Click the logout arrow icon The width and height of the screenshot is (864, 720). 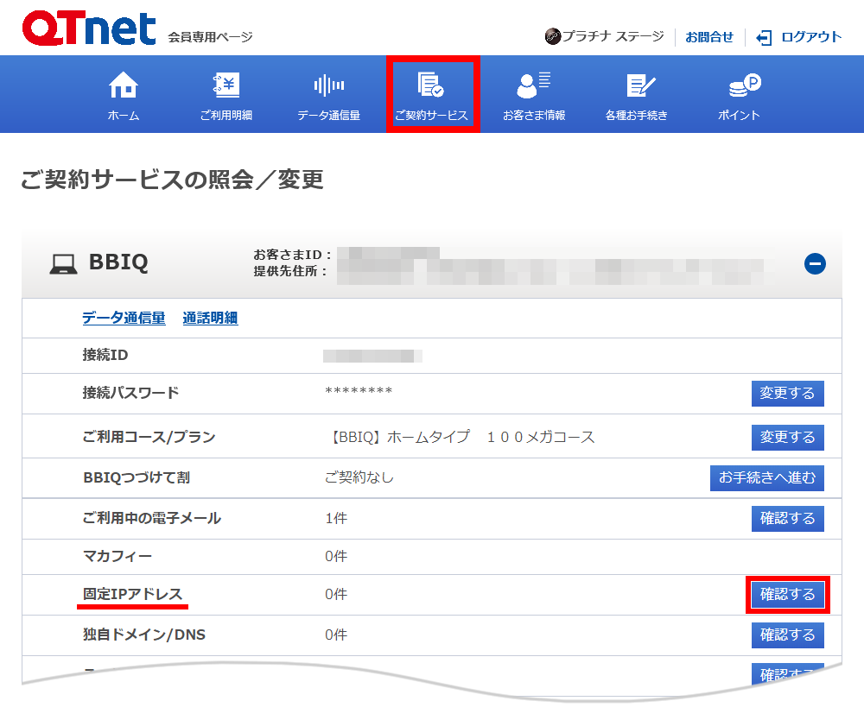764,37
